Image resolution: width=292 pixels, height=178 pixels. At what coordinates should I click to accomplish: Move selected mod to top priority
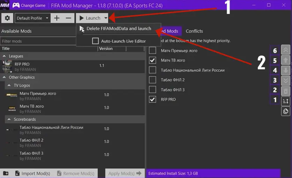point(285,50)
